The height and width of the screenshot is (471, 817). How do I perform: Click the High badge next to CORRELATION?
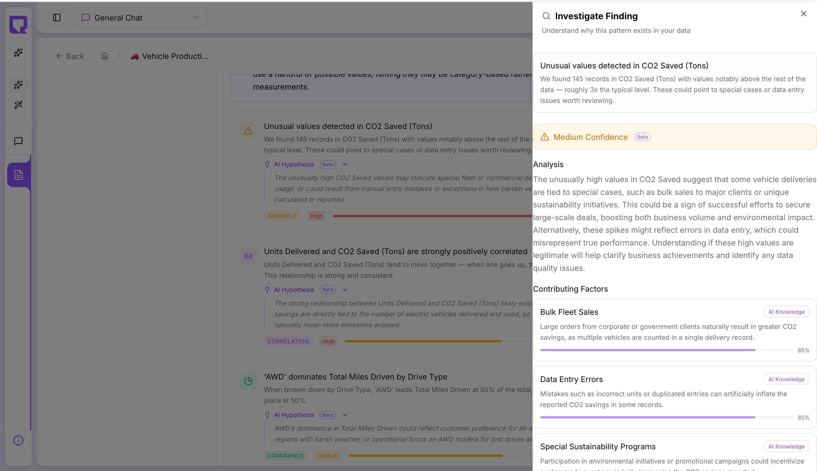click(328, 341)
